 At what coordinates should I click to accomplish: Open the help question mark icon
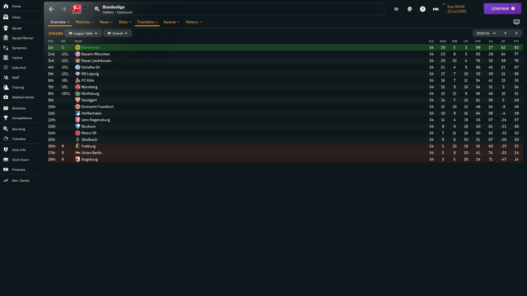click(422, 9)
